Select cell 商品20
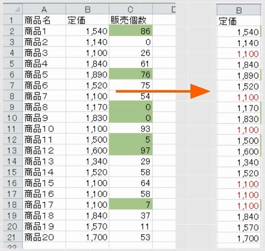 coord(44,237)
